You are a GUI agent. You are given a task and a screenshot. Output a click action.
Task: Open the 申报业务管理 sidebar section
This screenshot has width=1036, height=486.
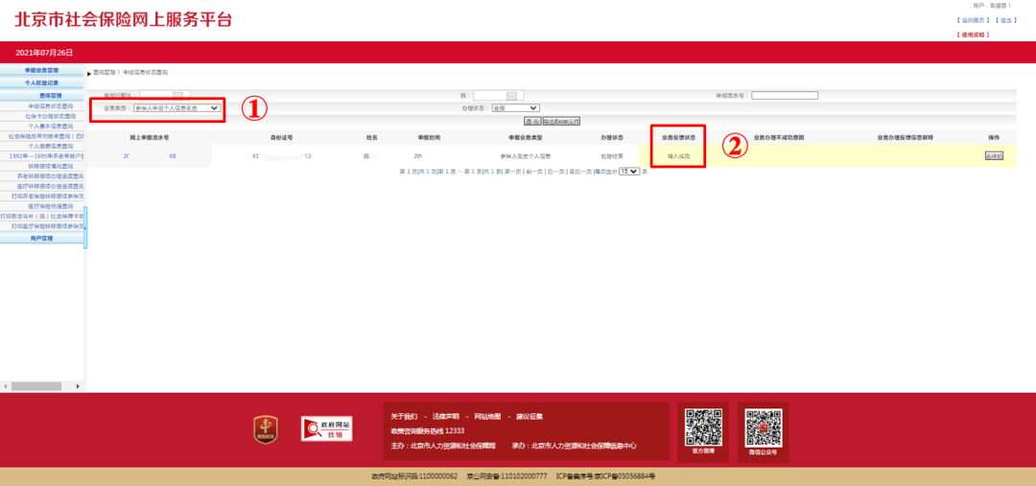[42, 70]
